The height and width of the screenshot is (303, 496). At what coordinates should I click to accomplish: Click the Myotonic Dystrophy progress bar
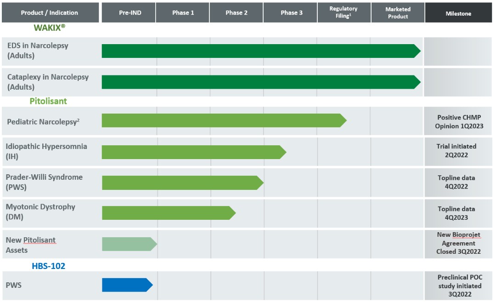tap(169, 213)
